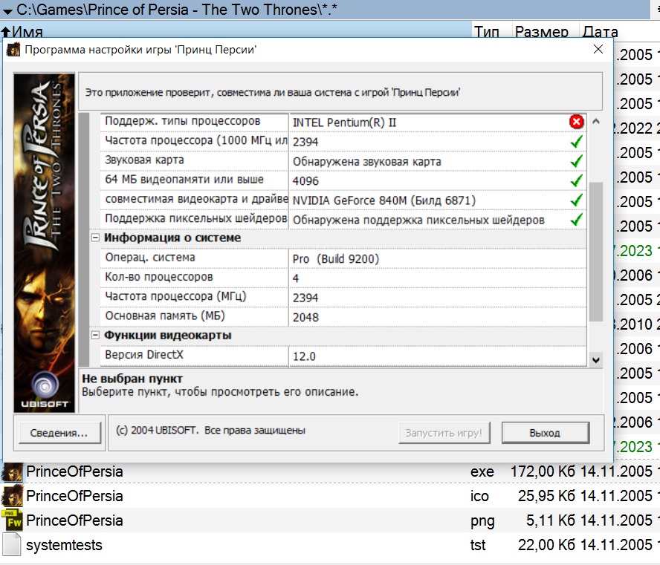Image resolution: width=660 pixels, height=565 pixels.
Task: Click the PrinceOfPersia png Fireworks icon
Action: coord(13,520)
